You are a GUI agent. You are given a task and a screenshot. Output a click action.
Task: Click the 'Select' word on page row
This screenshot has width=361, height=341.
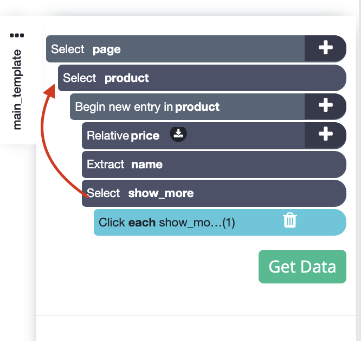click(x=68, y=49)
